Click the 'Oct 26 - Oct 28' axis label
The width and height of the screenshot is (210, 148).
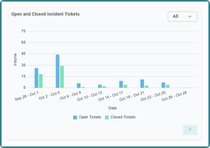coord(174,96)
